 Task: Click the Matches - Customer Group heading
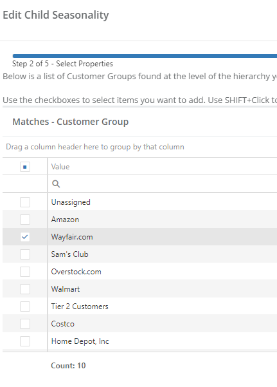[x=71, y=122]
